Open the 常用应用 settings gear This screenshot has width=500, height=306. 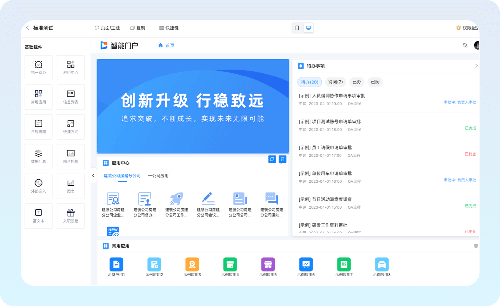pyautogui.click(x=476, y=246)
